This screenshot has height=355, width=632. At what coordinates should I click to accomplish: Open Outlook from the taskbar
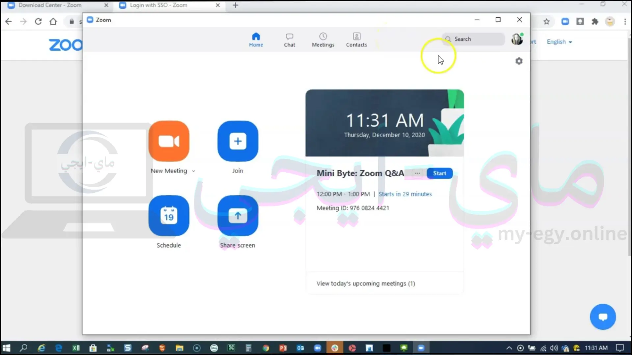[300, 348]
